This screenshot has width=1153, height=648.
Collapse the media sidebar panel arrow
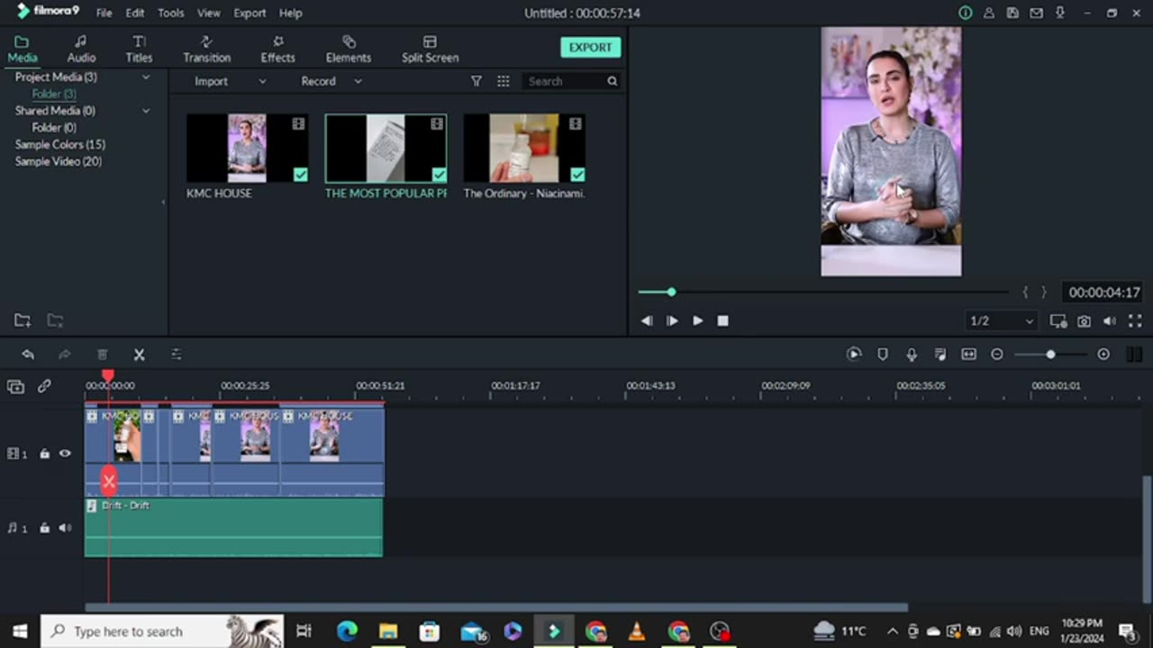click(163, 202)
